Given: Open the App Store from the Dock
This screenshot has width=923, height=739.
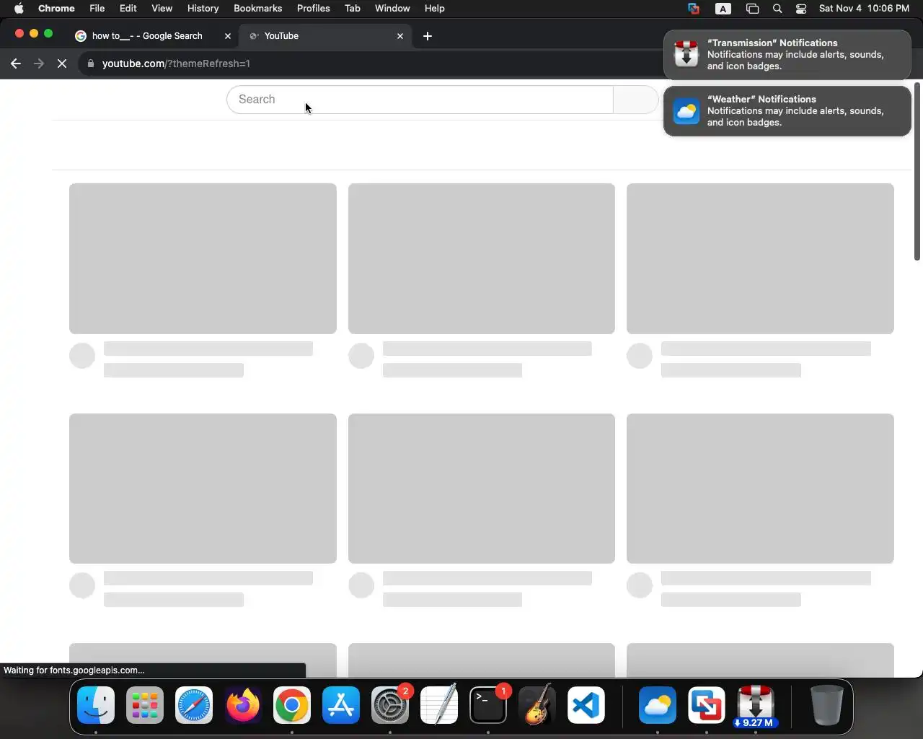Looking at the screenshot, I should pos(341,705).
